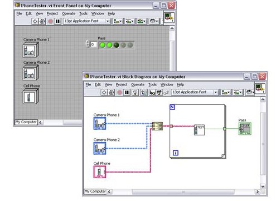This screenshot has height=202, width=276.
Task: Click first green Pass LED indicator
Action: click(x=102, y=45)
